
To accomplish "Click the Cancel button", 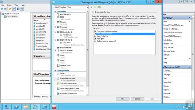I will [x=137, y=99].
